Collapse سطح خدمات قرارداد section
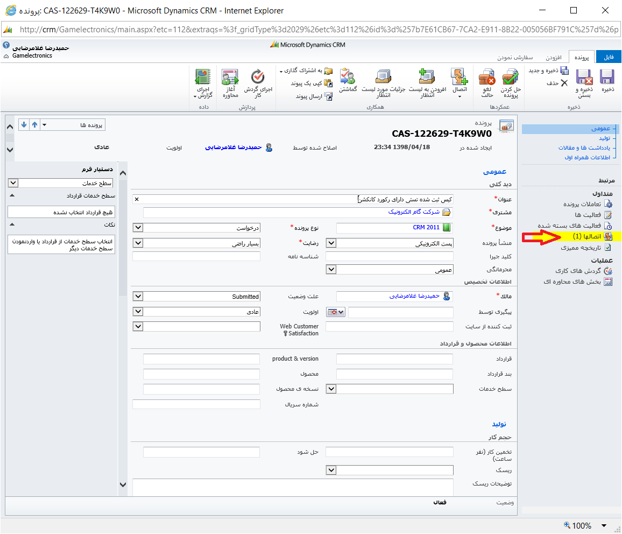Screen dimensions: 622x534 click(x=12, y=195)
